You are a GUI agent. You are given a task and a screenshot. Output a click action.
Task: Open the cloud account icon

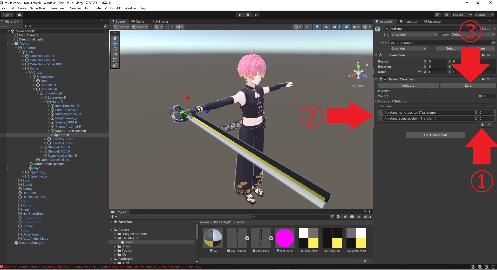[19, 15]
